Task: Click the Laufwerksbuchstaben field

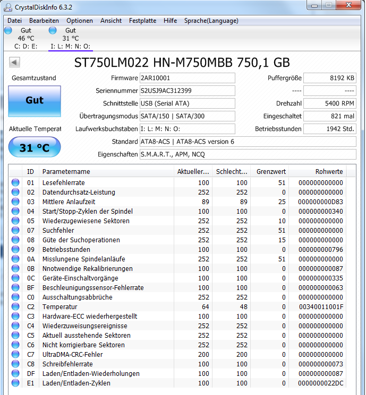Action: point(188,129)
